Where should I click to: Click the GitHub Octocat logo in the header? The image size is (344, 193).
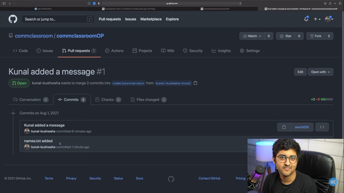pos(13,19)
